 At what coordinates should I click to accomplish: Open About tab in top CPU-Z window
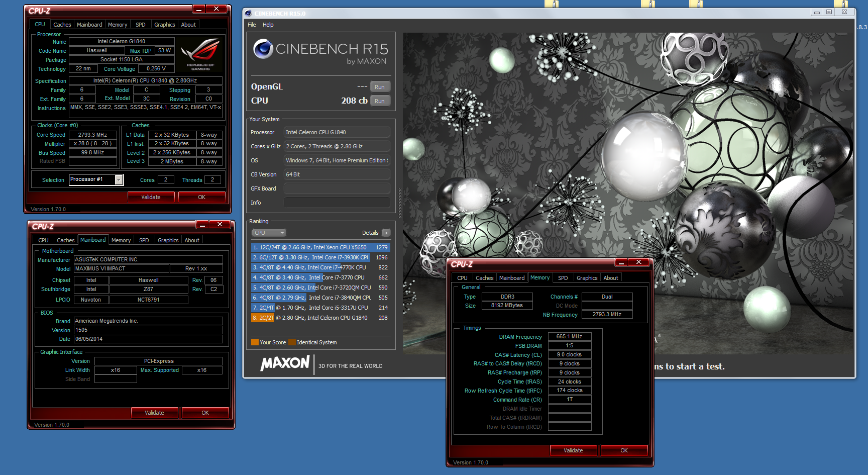[x=188, y=25]
